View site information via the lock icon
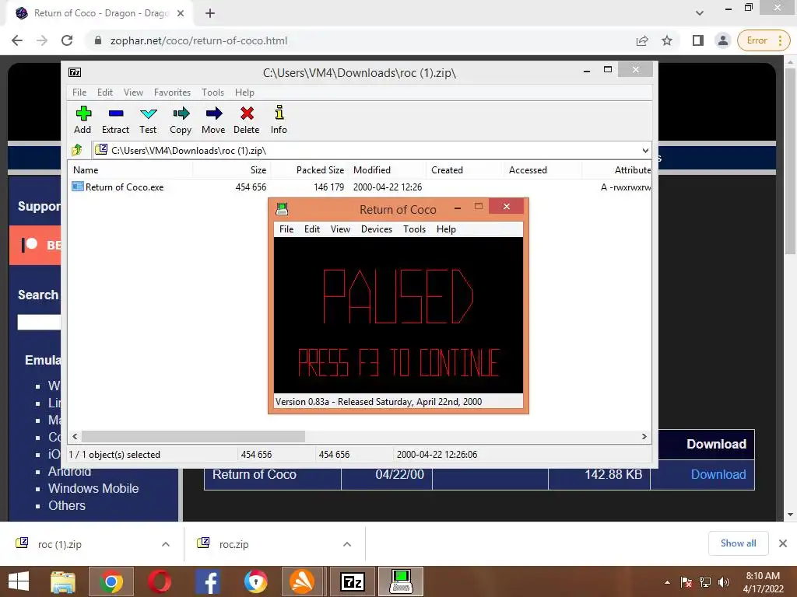 coord(98,40)
